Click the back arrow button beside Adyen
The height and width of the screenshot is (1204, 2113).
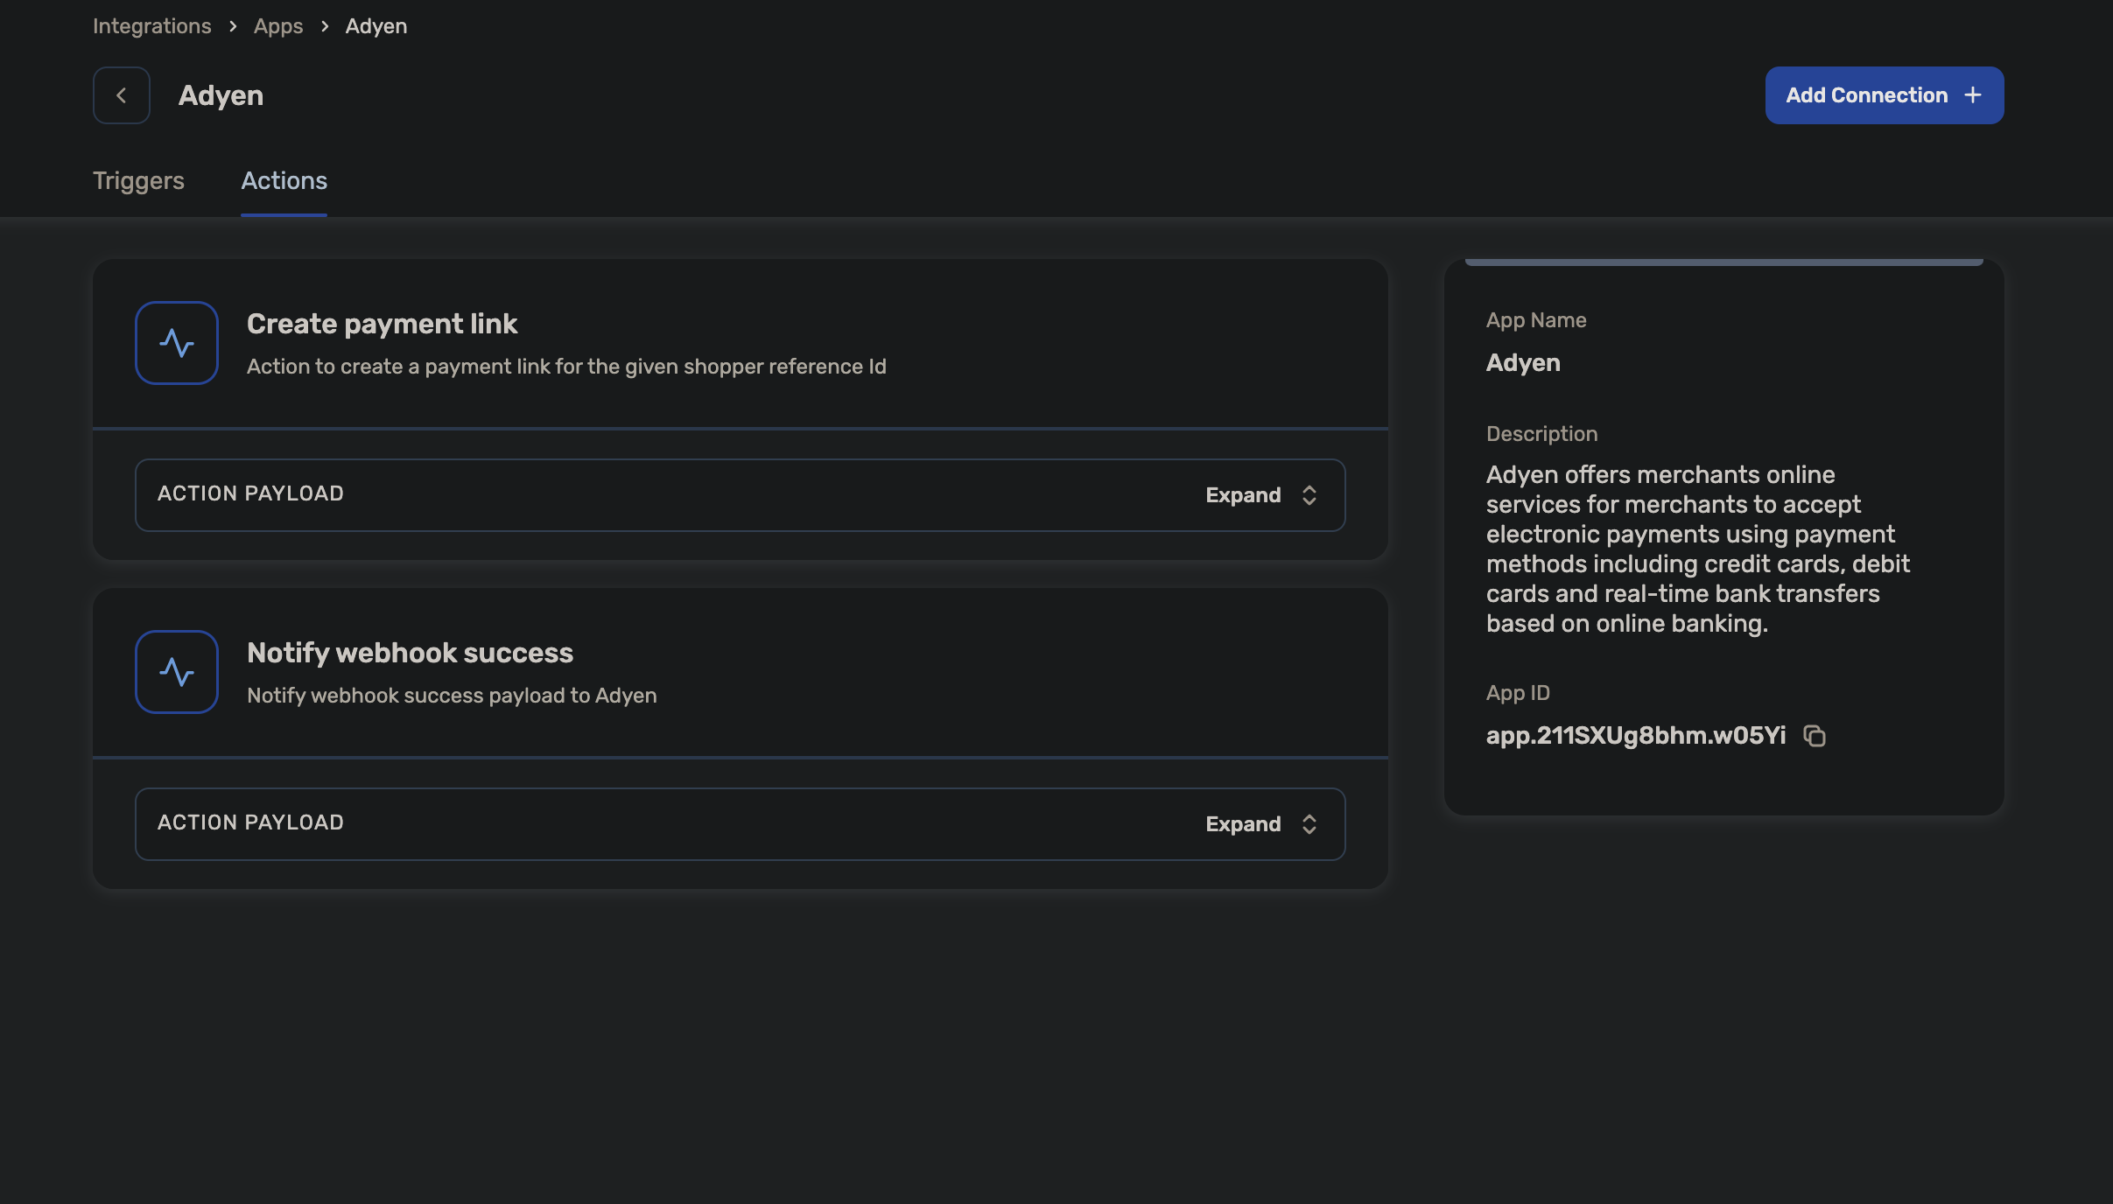pyautogui.click(x=121, y=95)
